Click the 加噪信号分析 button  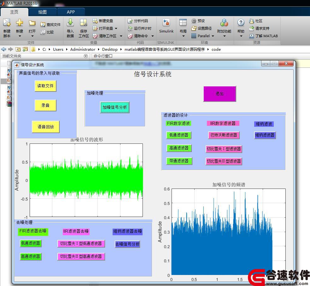click(x=115, y=107)
